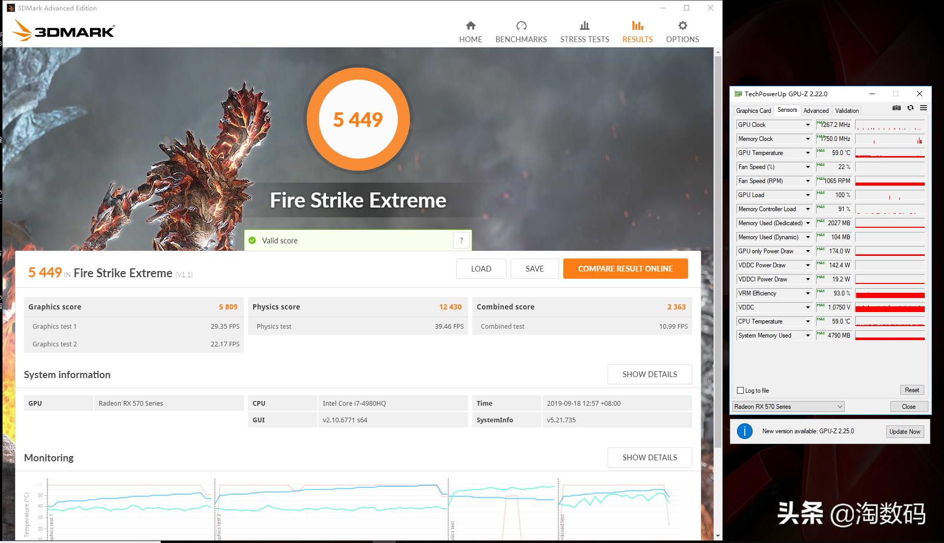Viewport: 944px width, 543px height.
Task: Click the GPU Temperature sensor graph
Action: [x=890, y=153]
